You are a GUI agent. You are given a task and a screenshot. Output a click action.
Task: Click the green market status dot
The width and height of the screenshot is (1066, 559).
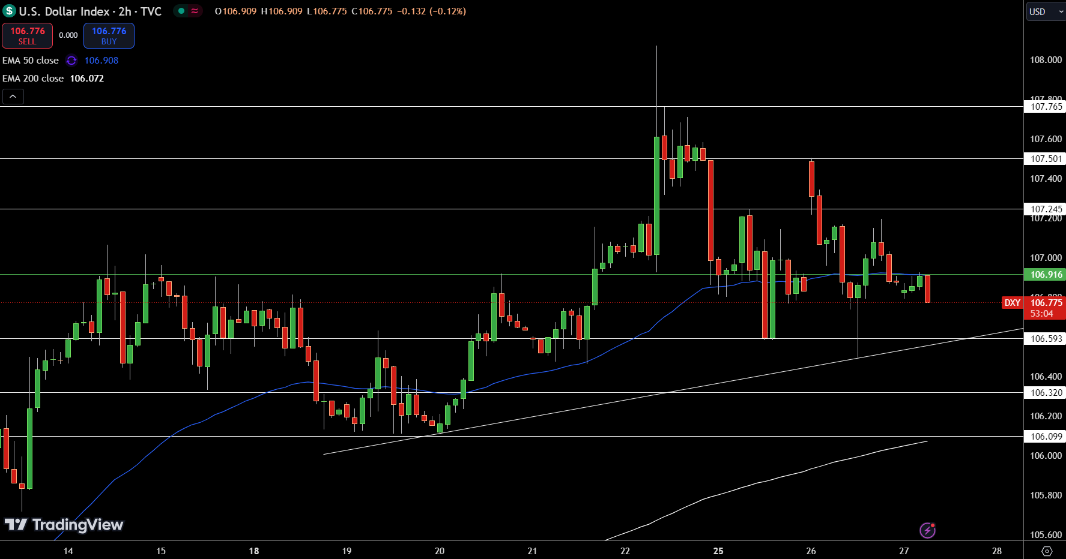coord(181,11)
